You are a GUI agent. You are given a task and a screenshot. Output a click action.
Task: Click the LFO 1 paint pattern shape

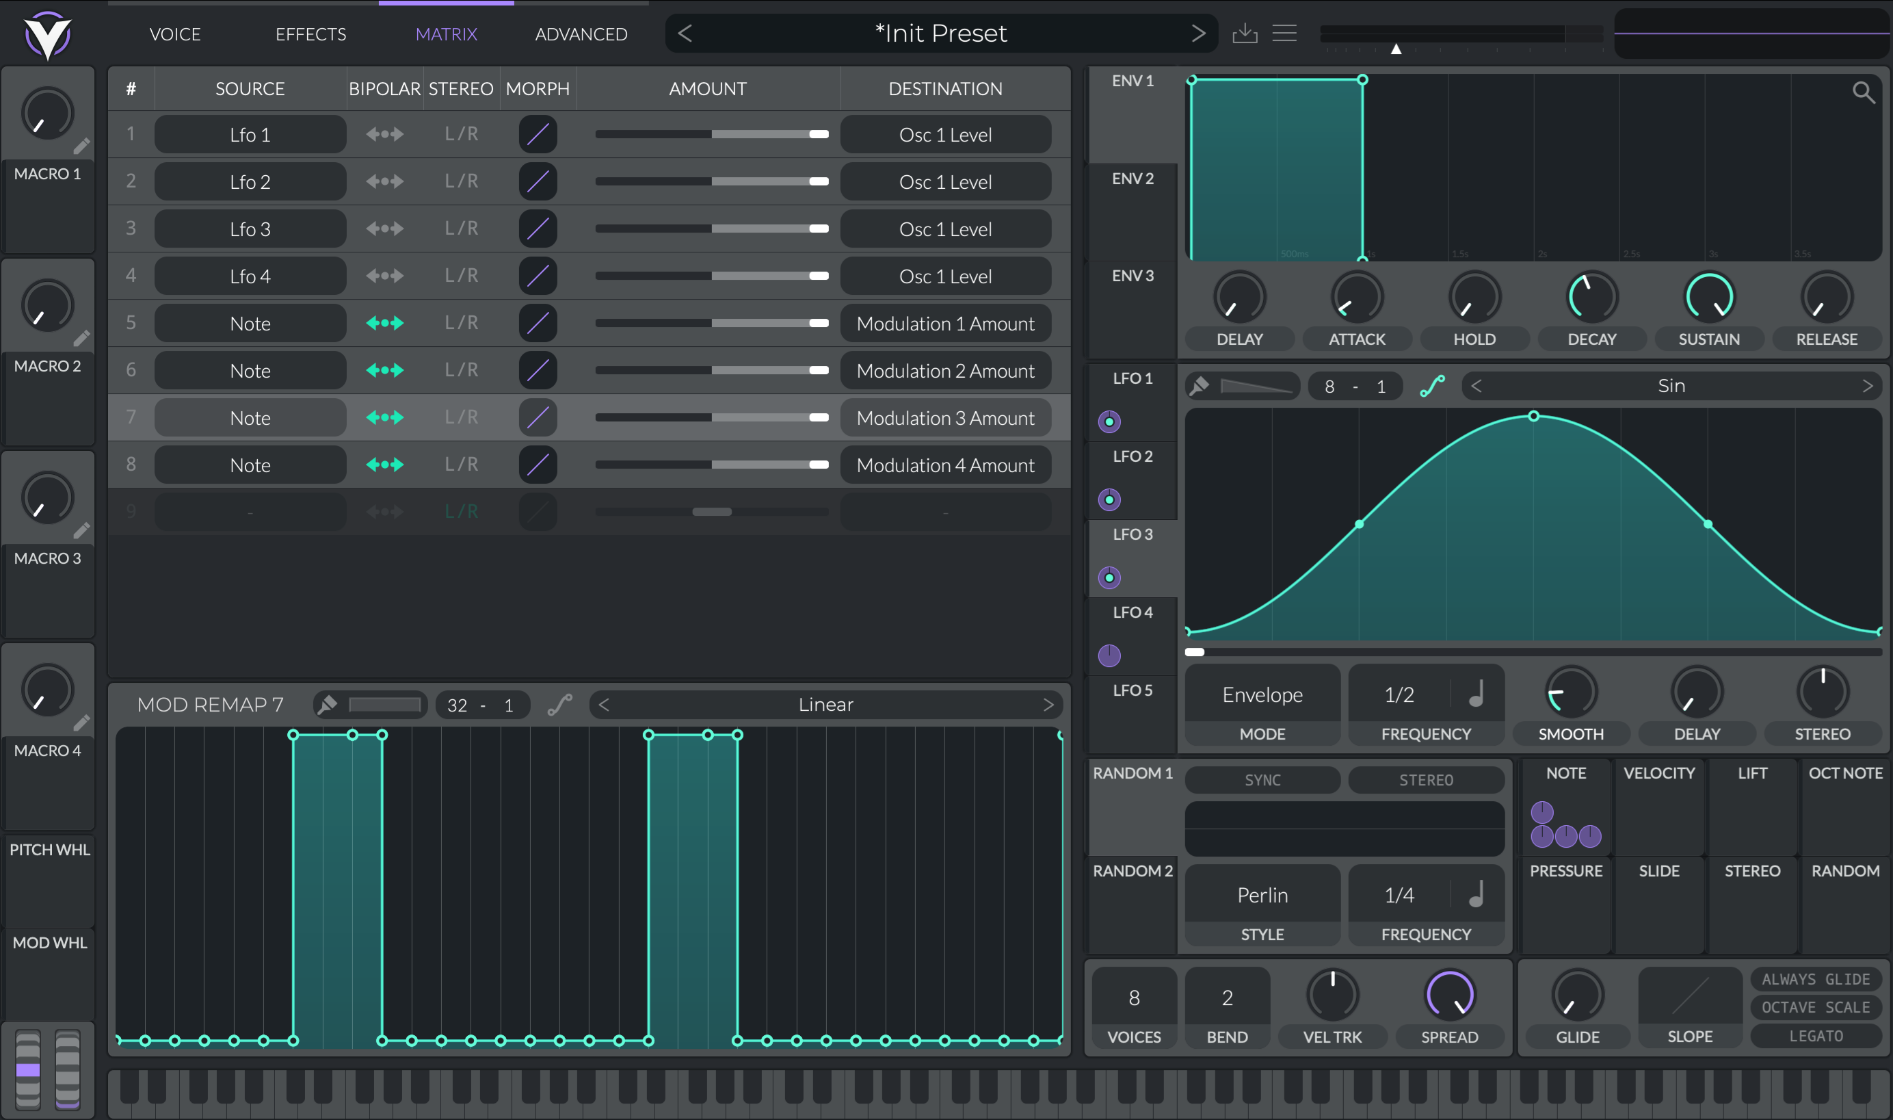(1257, 387)
